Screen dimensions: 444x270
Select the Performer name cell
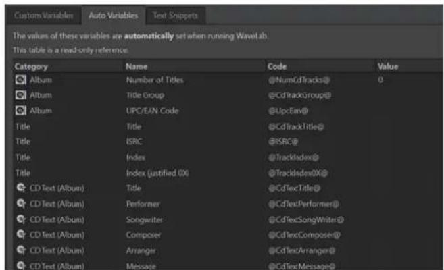143,204
